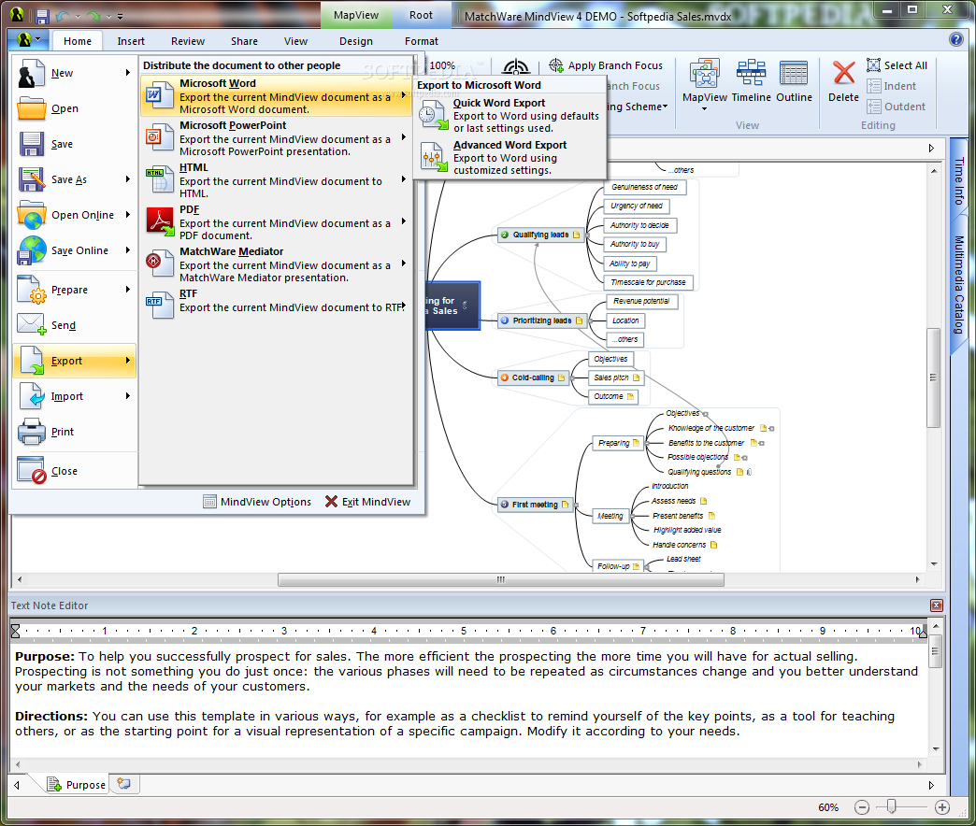Click the new note icon beside Purpose tab
This screenshot has width=976, height=826.
pos(123,784)
